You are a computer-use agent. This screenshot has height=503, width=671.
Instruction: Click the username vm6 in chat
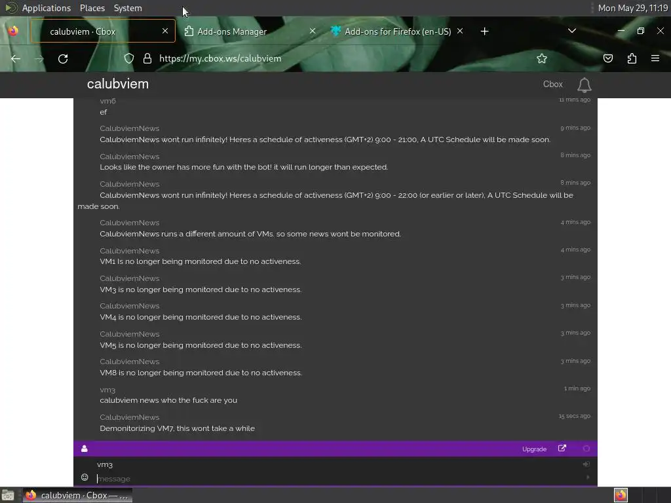(108, 101)
